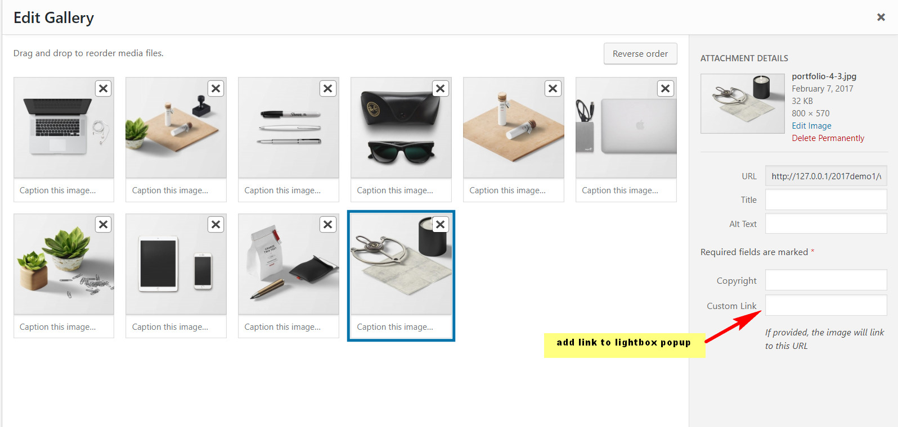Select the attachment URL field
Screen dimensions: 898x427
pyautogui.click(x=826, y=176)
